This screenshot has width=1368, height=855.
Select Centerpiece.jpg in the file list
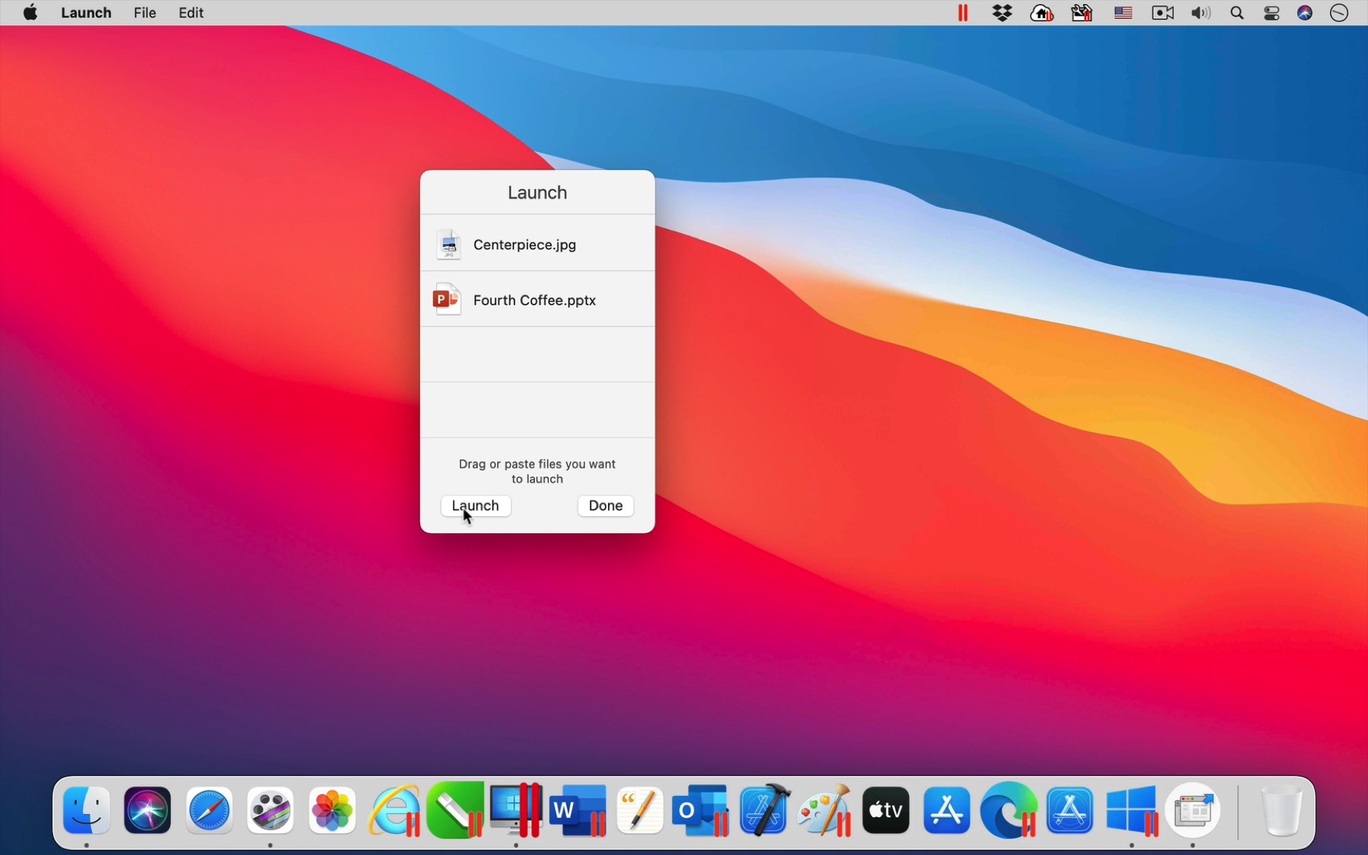click(x=526, y=245)
